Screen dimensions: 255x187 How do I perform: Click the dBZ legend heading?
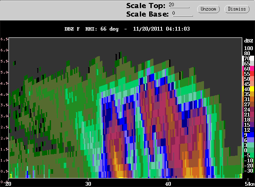click(249, 41)
